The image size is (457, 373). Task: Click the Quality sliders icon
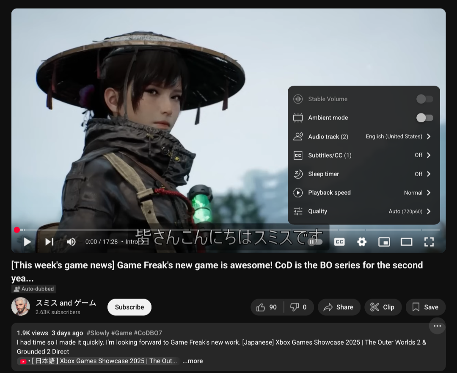[x=298, y=211]
